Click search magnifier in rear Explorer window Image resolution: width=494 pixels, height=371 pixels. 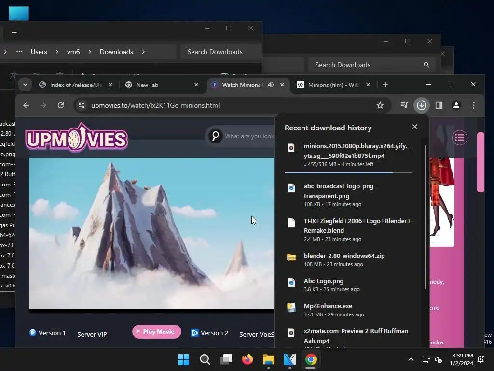click(426, 65)
